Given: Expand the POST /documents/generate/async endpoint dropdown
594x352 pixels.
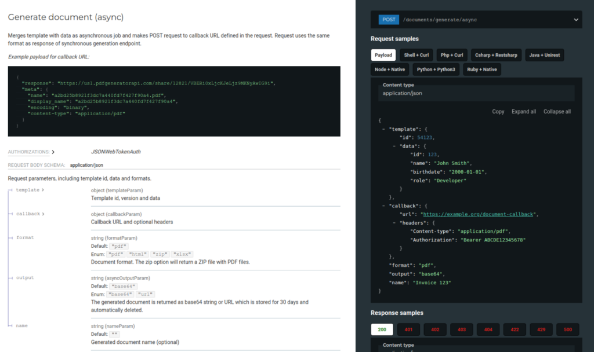Looking at the screenshot, I should (576, 19).
